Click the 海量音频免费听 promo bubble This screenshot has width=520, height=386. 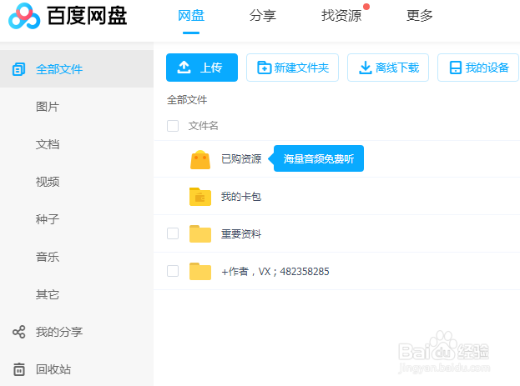(321, 158)
